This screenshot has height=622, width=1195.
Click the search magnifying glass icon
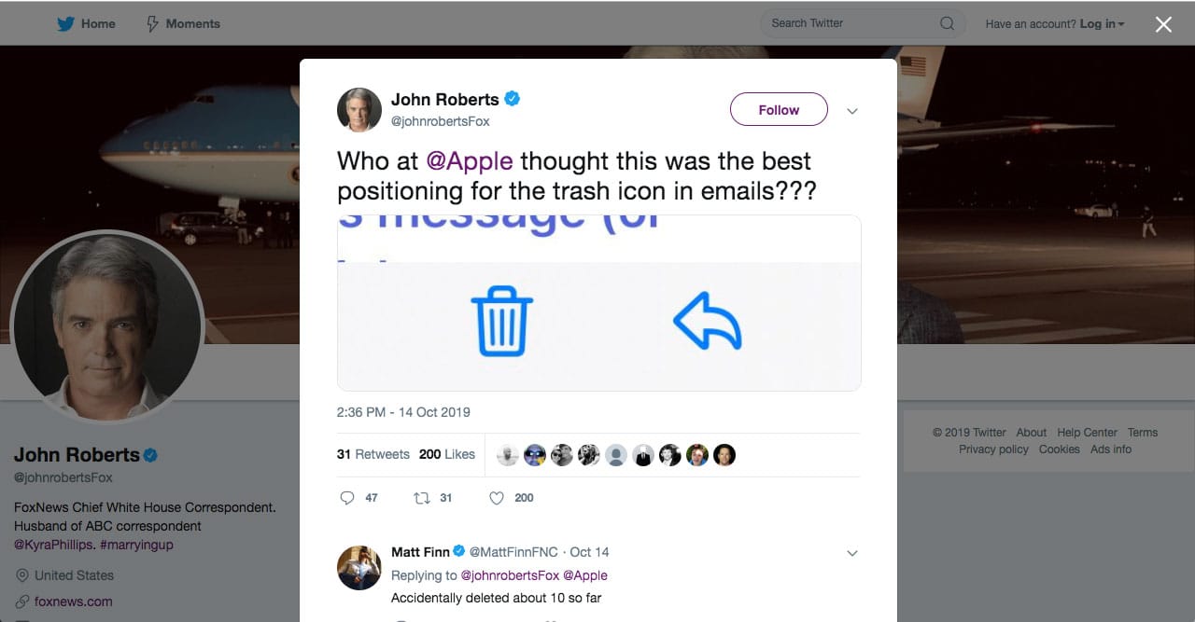coord(946,23)
